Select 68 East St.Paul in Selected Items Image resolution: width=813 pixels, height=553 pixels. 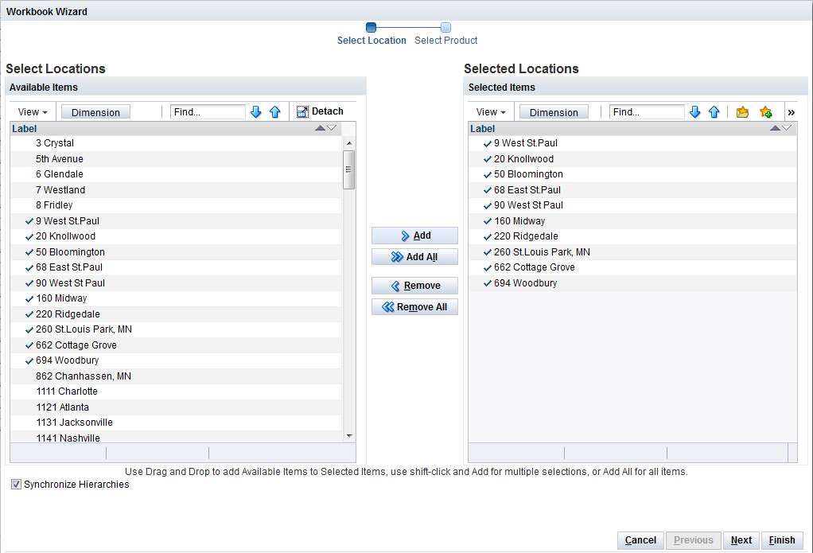coord(632,190)
